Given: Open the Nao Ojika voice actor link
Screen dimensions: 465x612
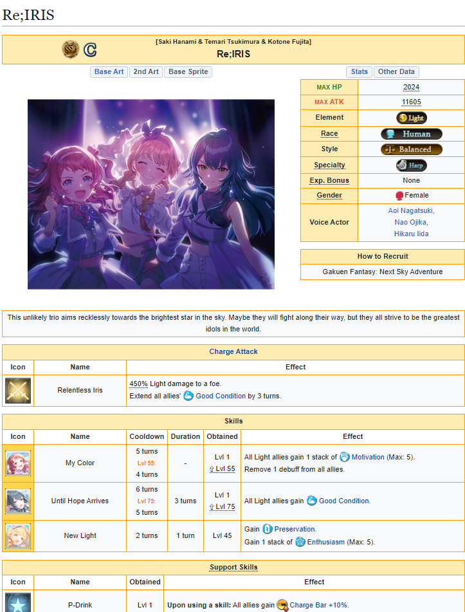Looking at the screenshot, I should 410,223.
